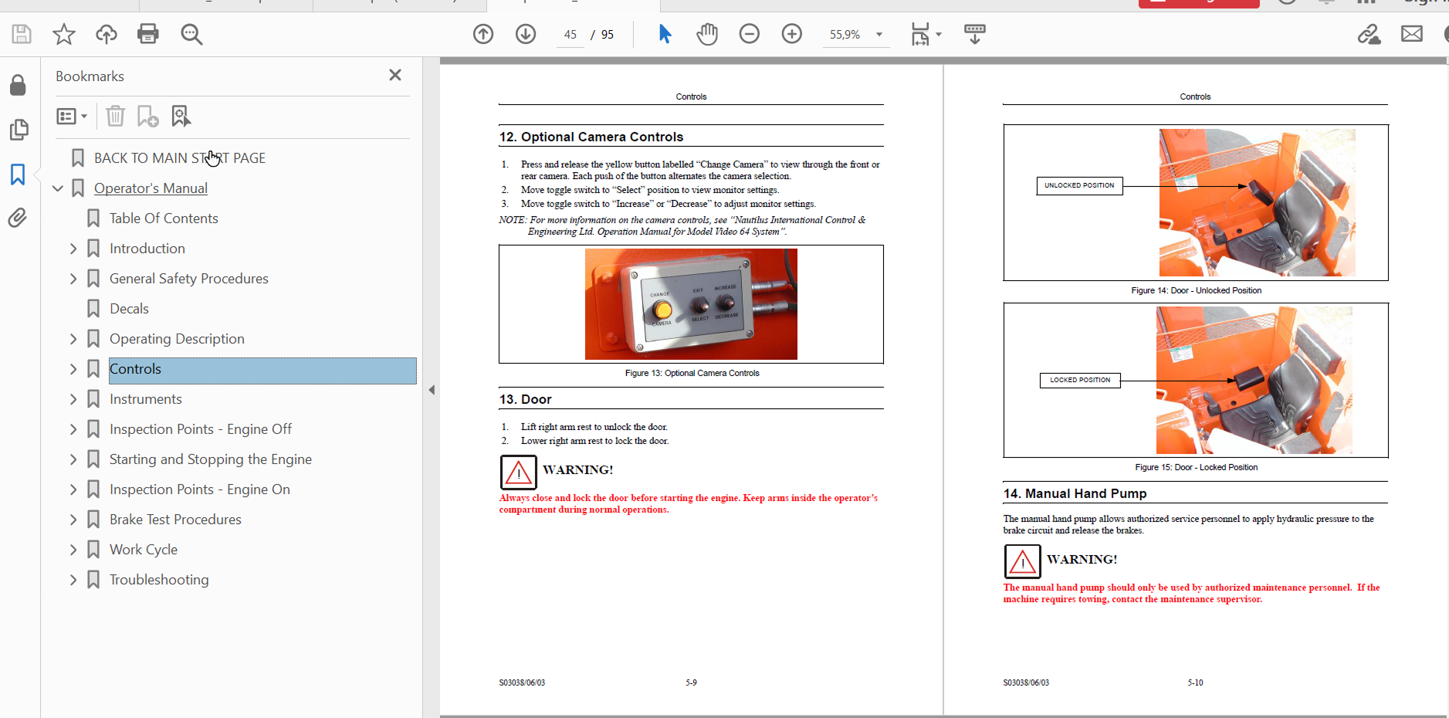Image resolution: width=1449 pixels, height=718 pixels.
Task: Toggle the Bookmarks panel sidebar icon
Action: pos(18,174)
